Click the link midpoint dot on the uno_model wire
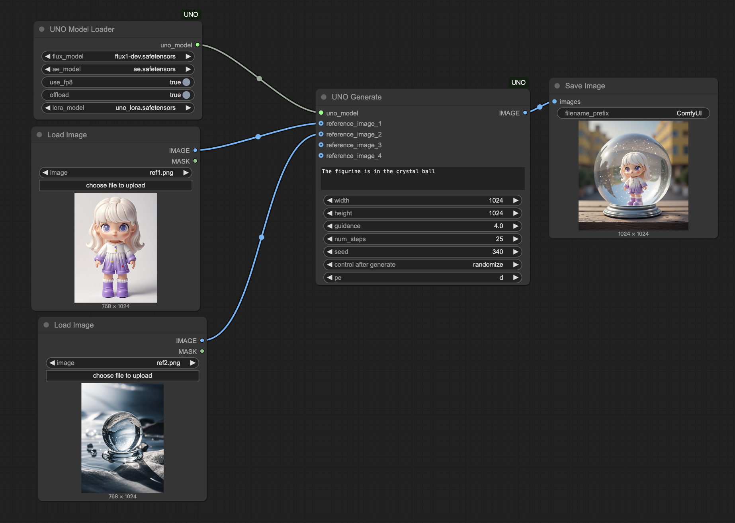Image resolution: width=735 pixels, height=523 pixels. tap(259, 78)
